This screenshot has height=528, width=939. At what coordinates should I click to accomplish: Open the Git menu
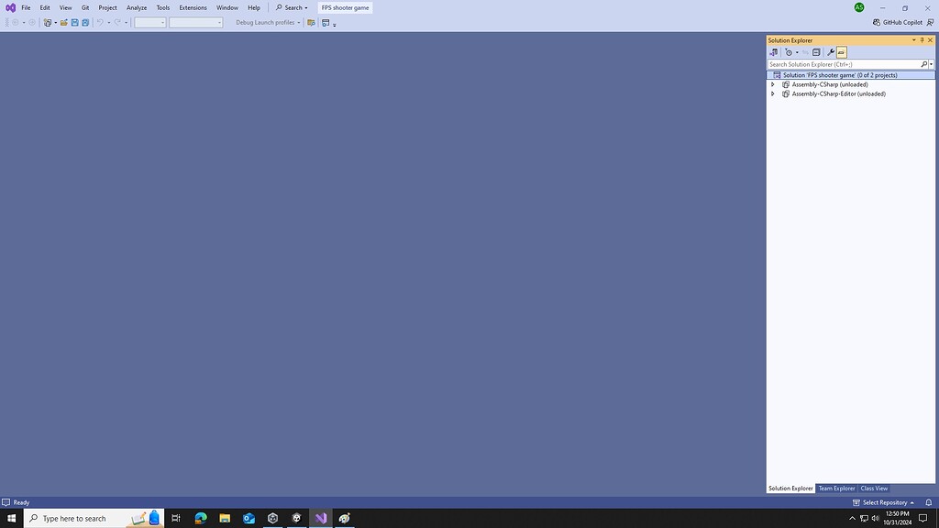click(84, 7)
